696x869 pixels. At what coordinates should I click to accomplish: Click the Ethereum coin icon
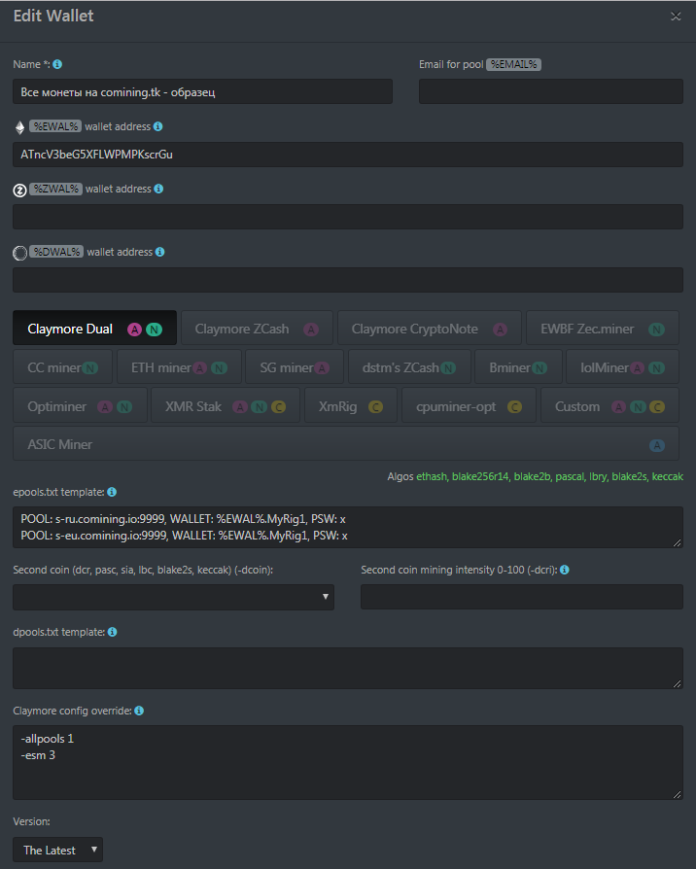[x=20, y=127]
